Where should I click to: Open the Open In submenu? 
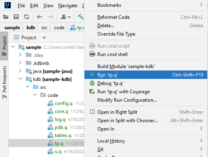[146, 129]
